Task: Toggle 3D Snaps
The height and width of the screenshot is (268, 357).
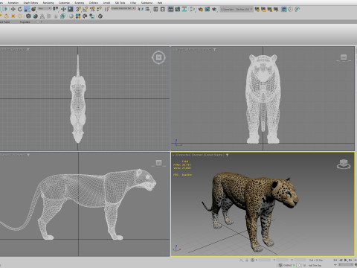Action: (78, 9)
